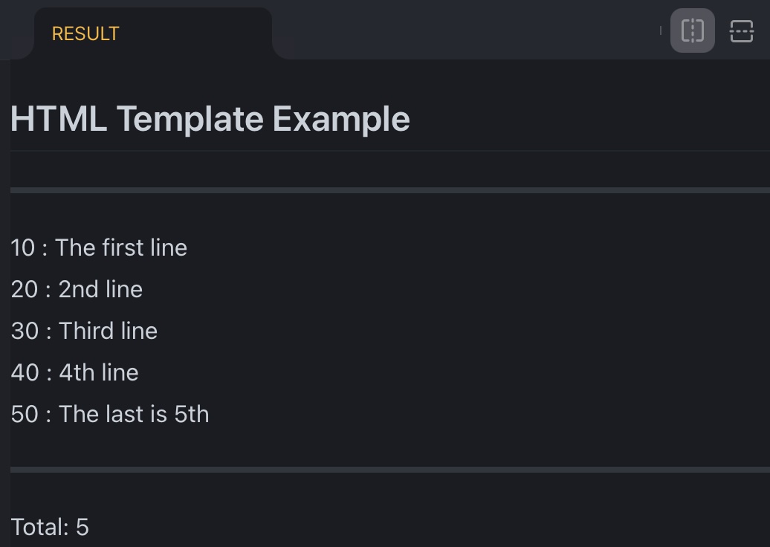Switch to the stacked horizontal split layout

point(741,31)
